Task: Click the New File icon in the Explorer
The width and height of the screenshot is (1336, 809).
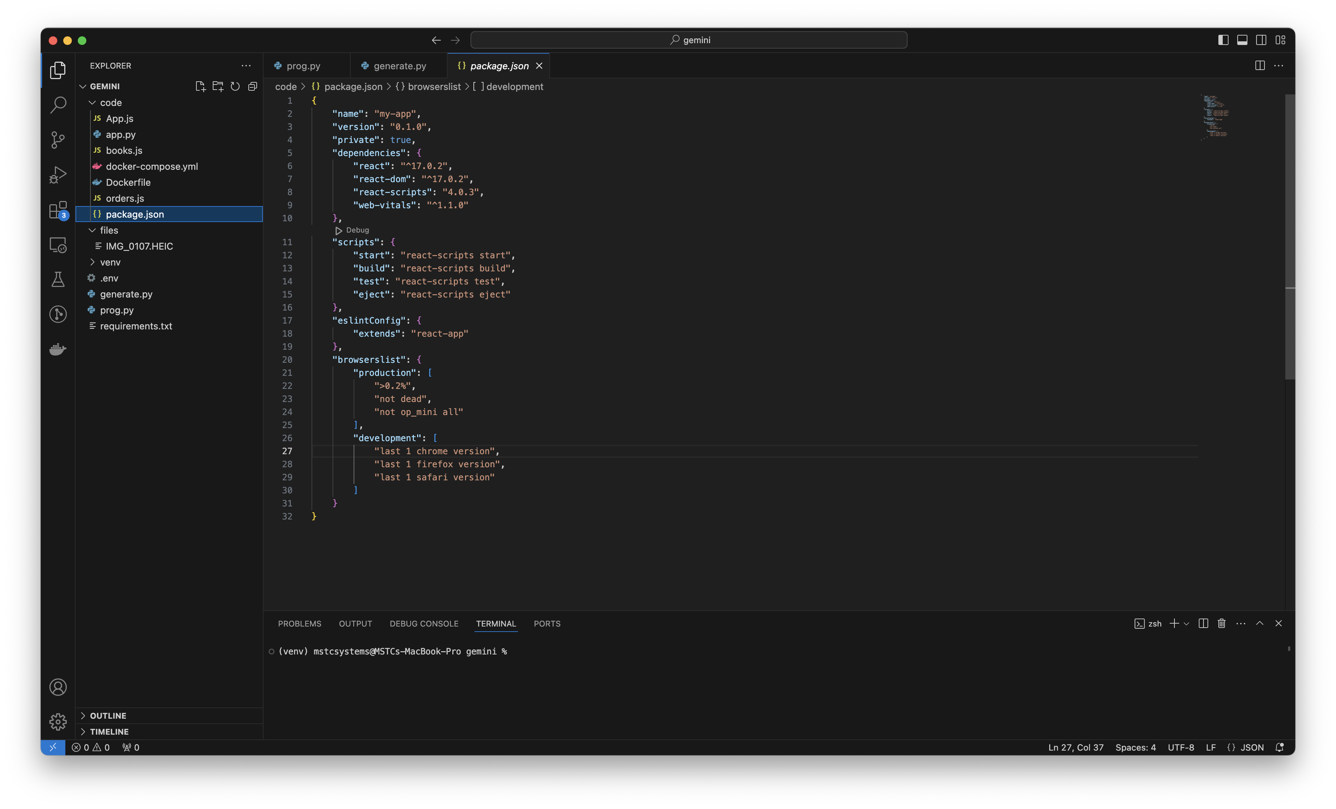Action: point(200,87)
